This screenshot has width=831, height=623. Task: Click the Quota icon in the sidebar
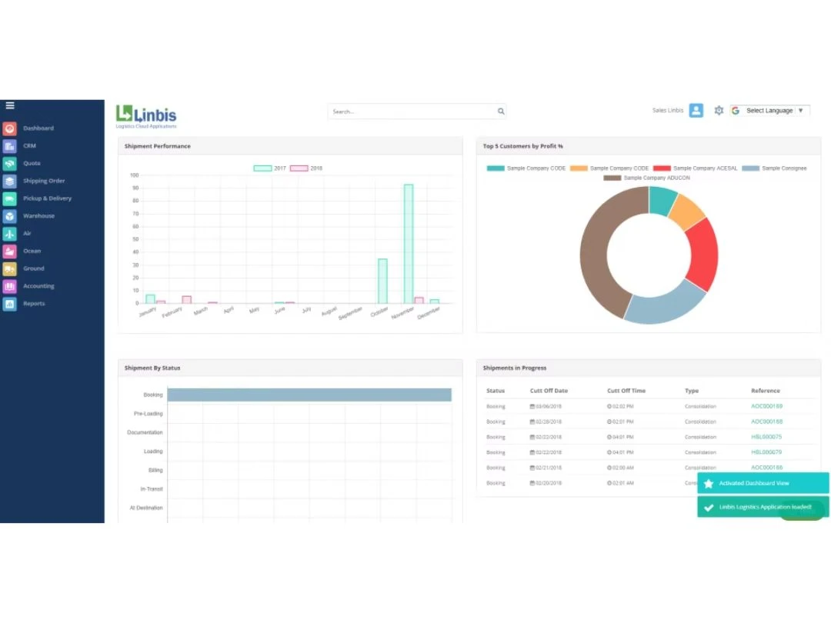click(11, 163)
